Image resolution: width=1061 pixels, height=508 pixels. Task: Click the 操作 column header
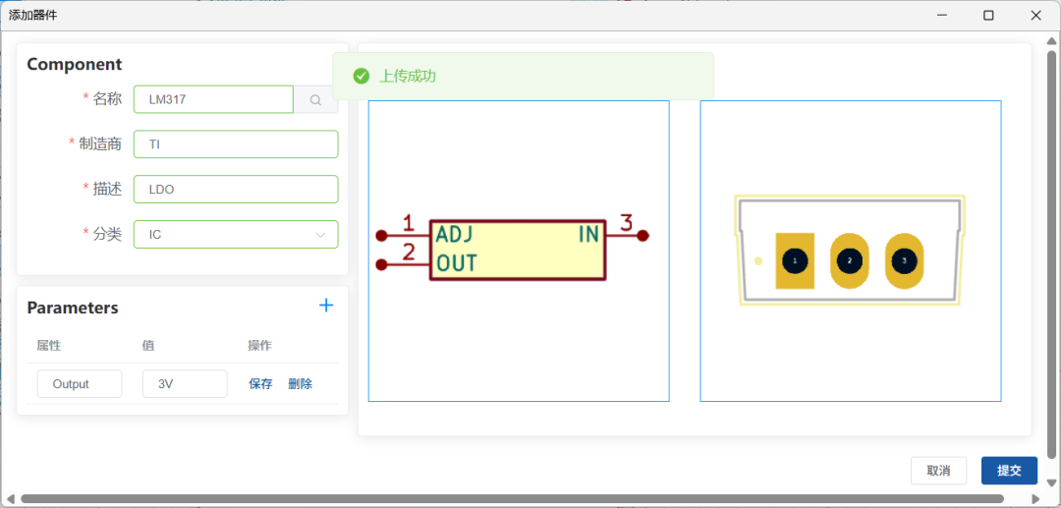pos(259,345)
